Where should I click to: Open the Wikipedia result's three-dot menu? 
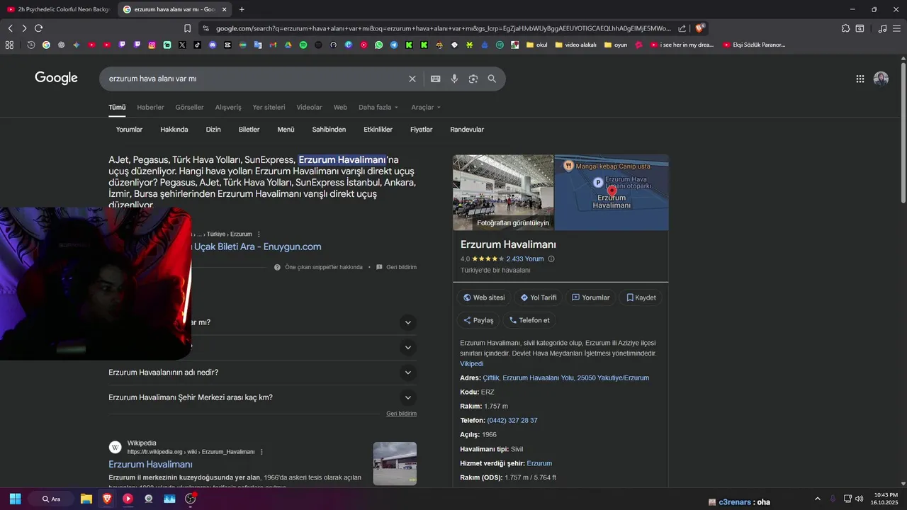(x=261, y=452)
